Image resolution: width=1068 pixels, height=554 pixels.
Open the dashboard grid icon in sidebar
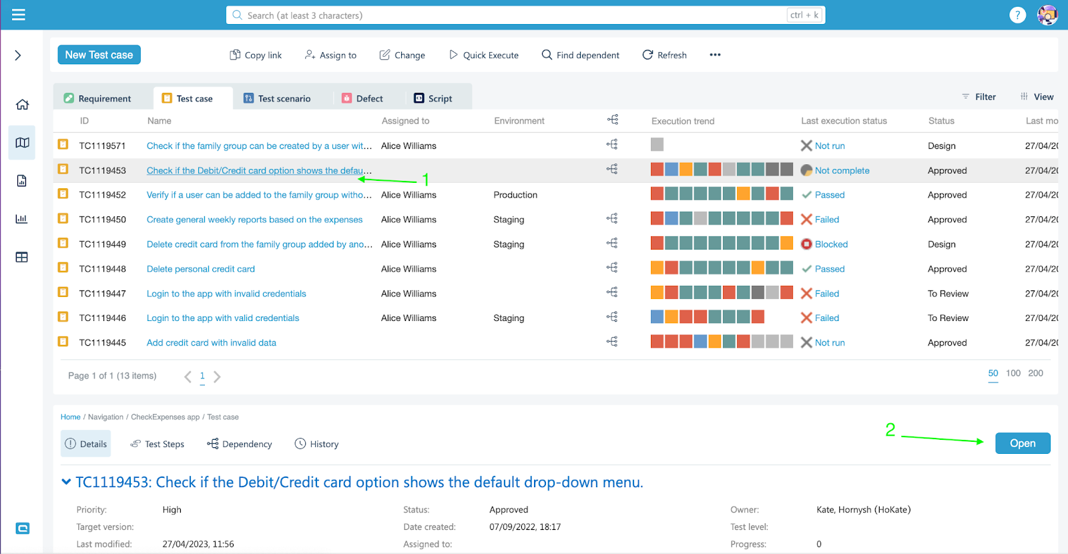coord(22,258)
